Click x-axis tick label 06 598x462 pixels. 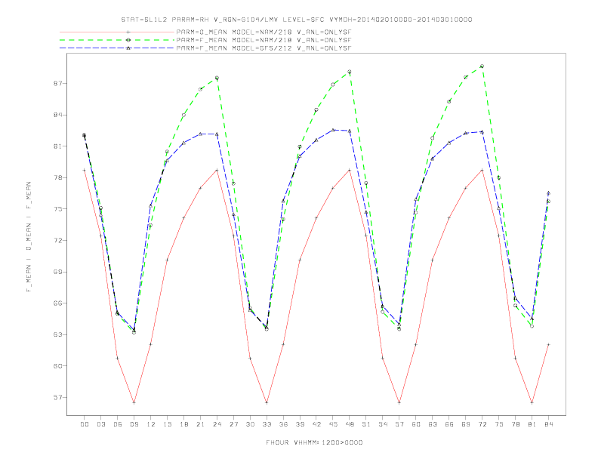[118, 424]
